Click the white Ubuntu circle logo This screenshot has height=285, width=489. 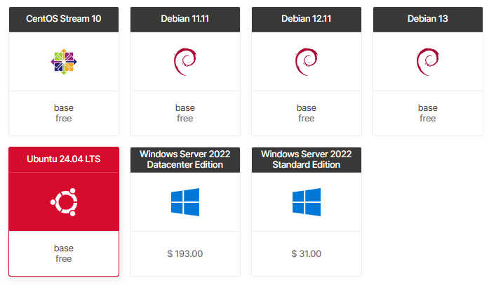click(x=63, y=202)
